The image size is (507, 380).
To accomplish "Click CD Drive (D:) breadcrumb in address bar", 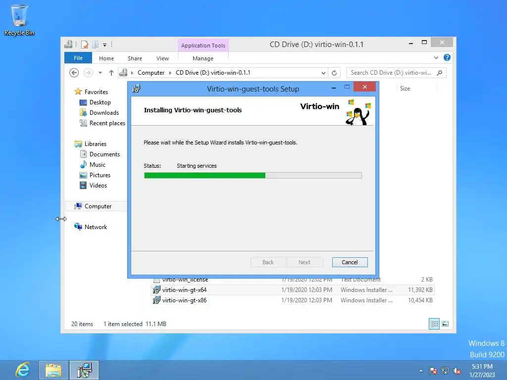I will click(213, 73).
